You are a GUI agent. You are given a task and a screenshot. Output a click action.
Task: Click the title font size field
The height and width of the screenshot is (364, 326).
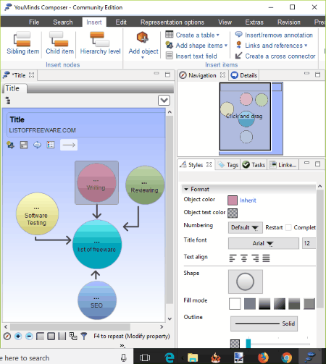point(309,243)
